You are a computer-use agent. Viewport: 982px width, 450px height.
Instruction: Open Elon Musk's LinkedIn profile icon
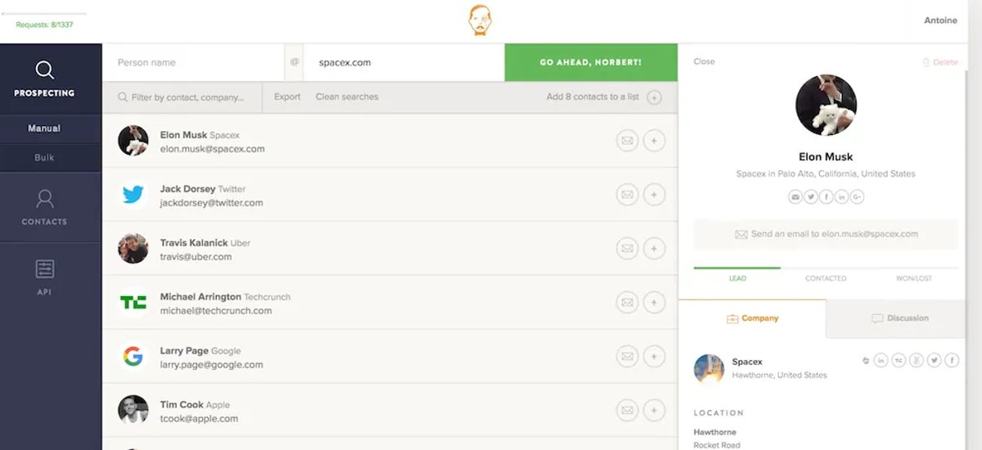point(841,197)
